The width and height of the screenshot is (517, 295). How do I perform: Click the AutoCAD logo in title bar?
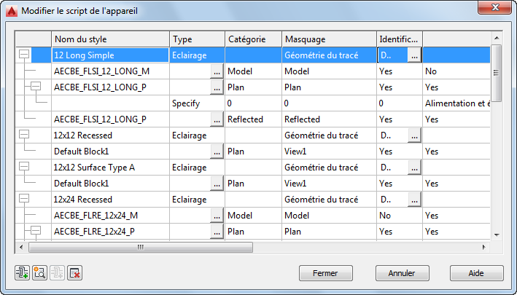pos(11,9)
